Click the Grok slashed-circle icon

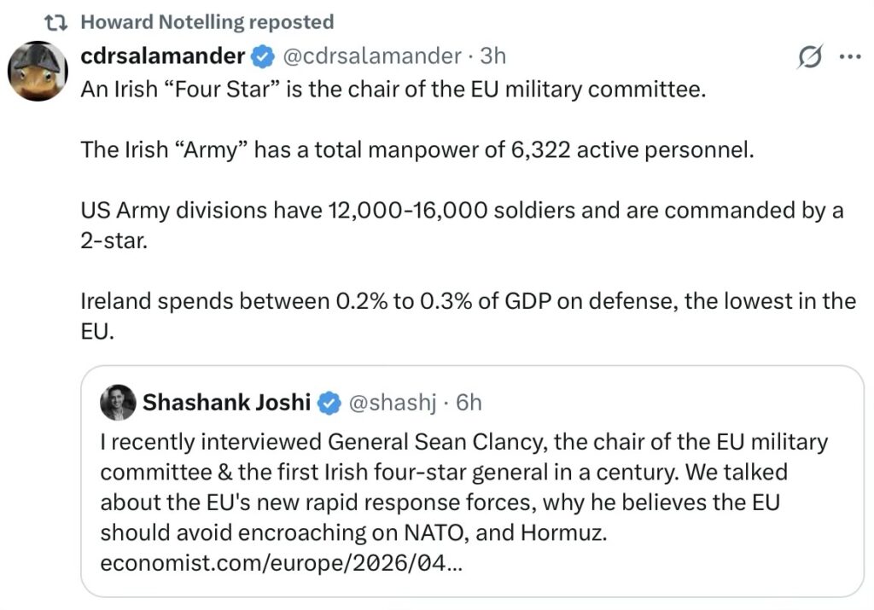point(809,58)
